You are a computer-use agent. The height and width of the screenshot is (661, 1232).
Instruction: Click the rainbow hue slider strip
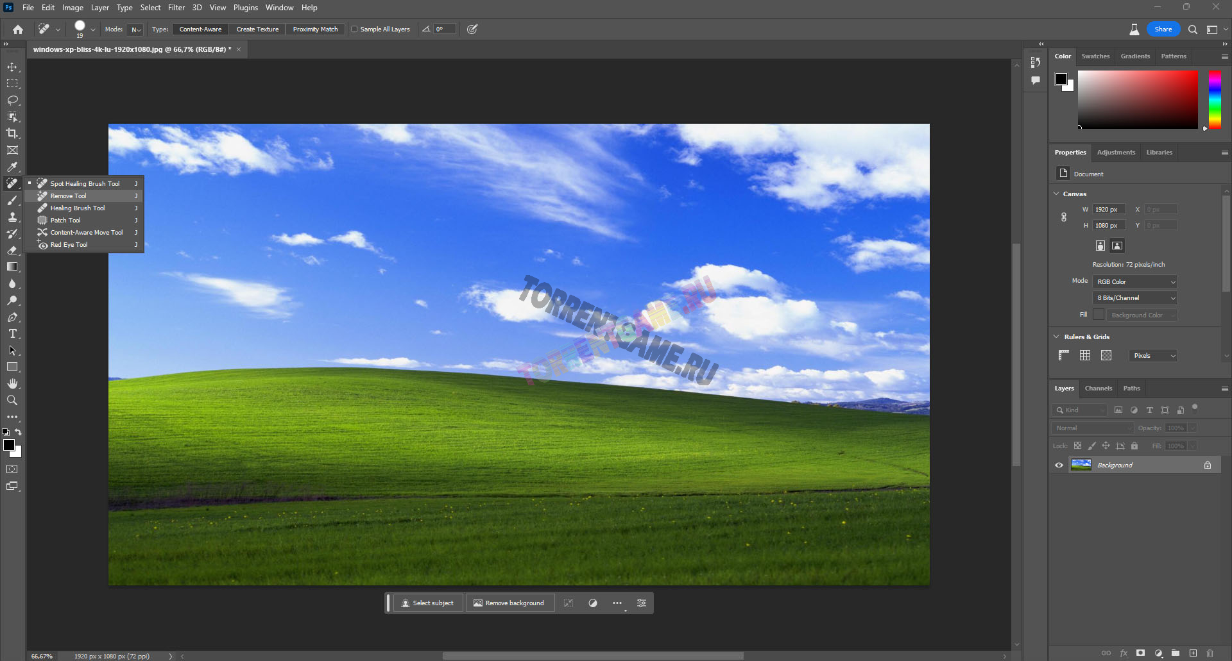coord(1215,99)
